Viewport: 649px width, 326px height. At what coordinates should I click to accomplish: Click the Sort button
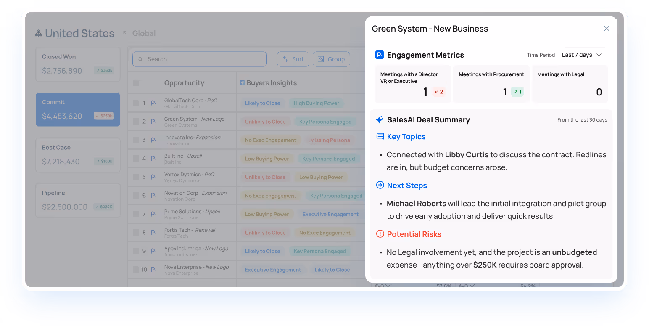[293, 59]
